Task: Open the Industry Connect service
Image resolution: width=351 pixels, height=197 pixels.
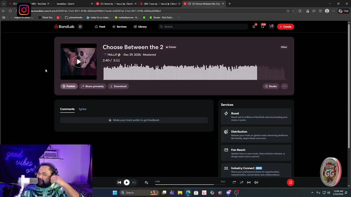Action: pos(256,171)
